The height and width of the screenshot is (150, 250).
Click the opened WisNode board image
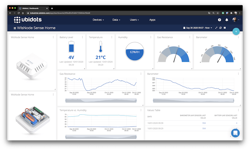tap(32, 120)
